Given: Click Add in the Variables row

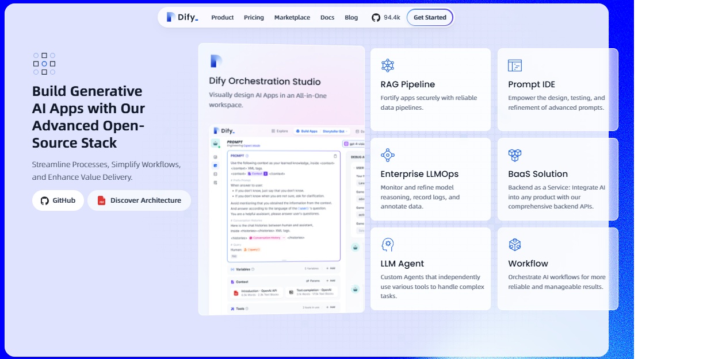Looking at the screenshot, I should click(331, 268).
